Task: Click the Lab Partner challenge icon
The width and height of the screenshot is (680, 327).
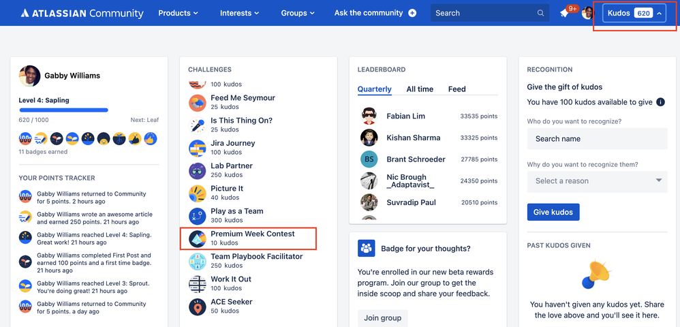Action: (x=198, y=170)
